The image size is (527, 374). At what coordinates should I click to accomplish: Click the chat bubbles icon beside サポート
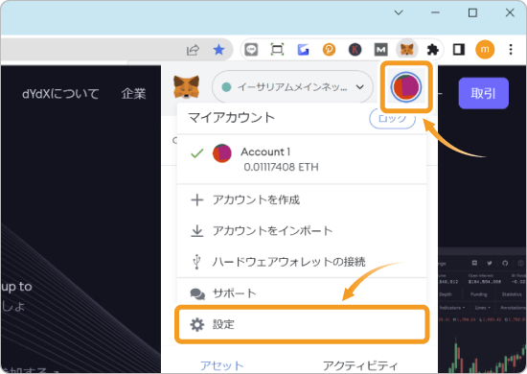coord(197,293)
